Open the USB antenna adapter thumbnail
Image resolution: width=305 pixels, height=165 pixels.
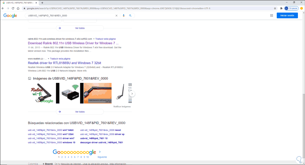tap(120, 93)
